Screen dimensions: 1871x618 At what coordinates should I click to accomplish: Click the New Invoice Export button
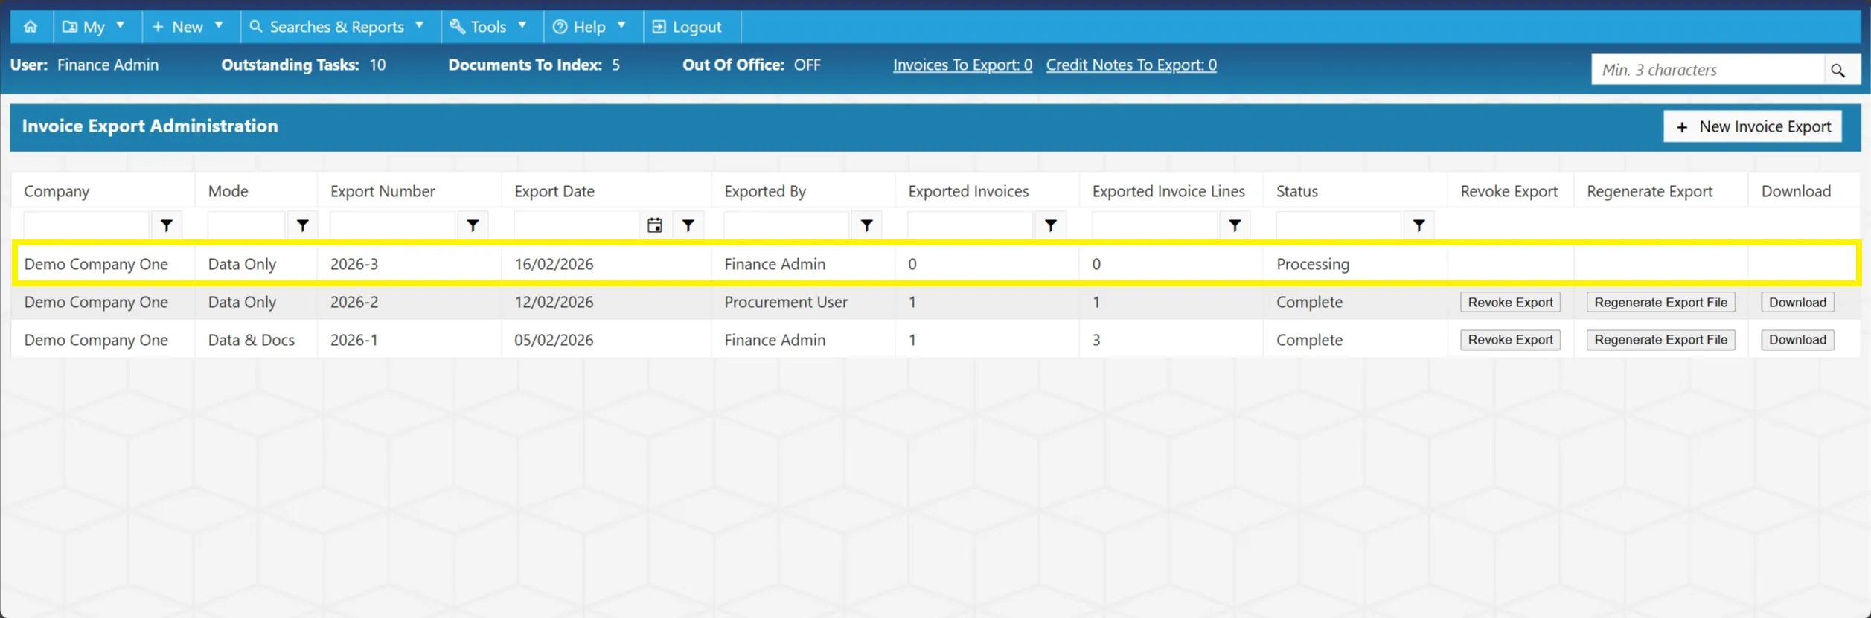click(1753, 126)
